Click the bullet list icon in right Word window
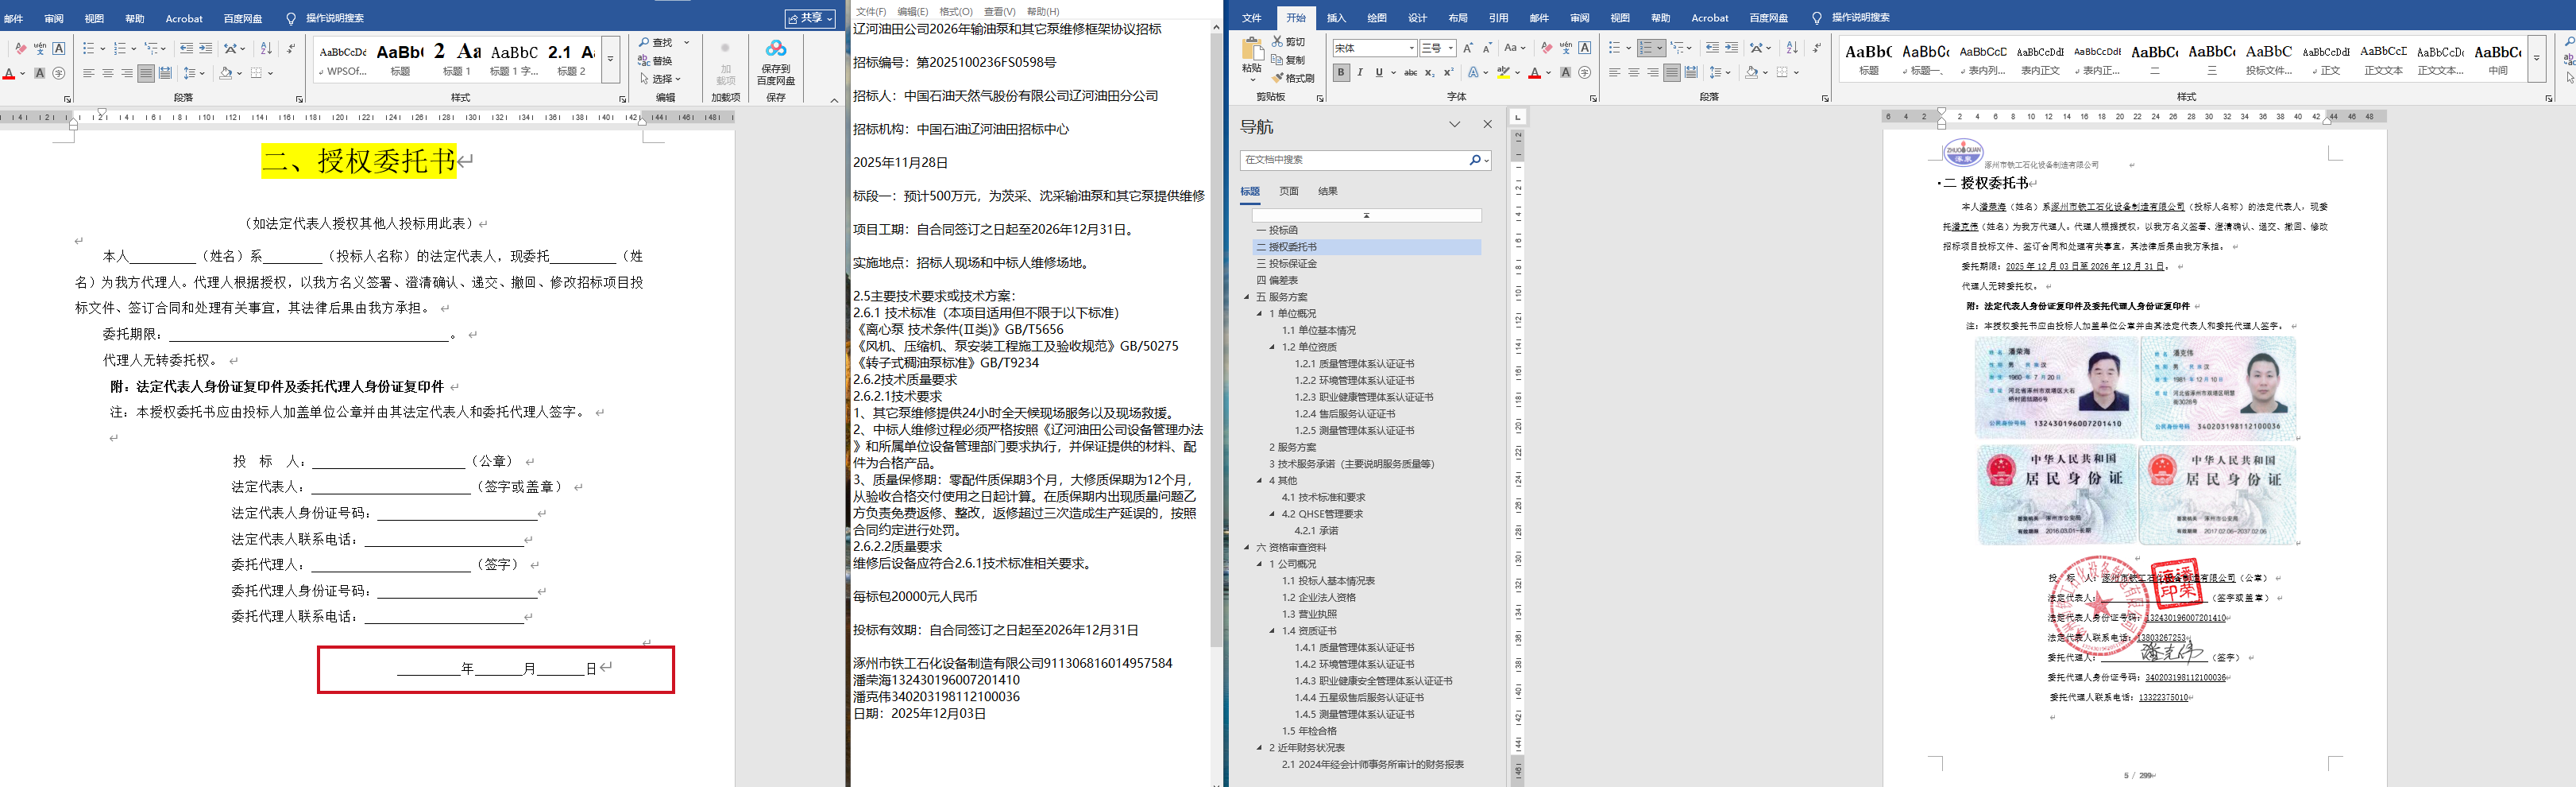Viewport: 2576px width, 787px height. tap(1614, 48)
